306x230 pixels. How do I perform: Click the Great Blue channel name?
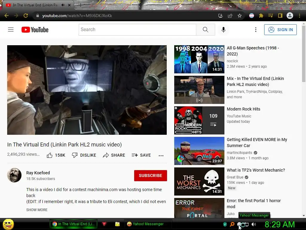tap(235, 177)
